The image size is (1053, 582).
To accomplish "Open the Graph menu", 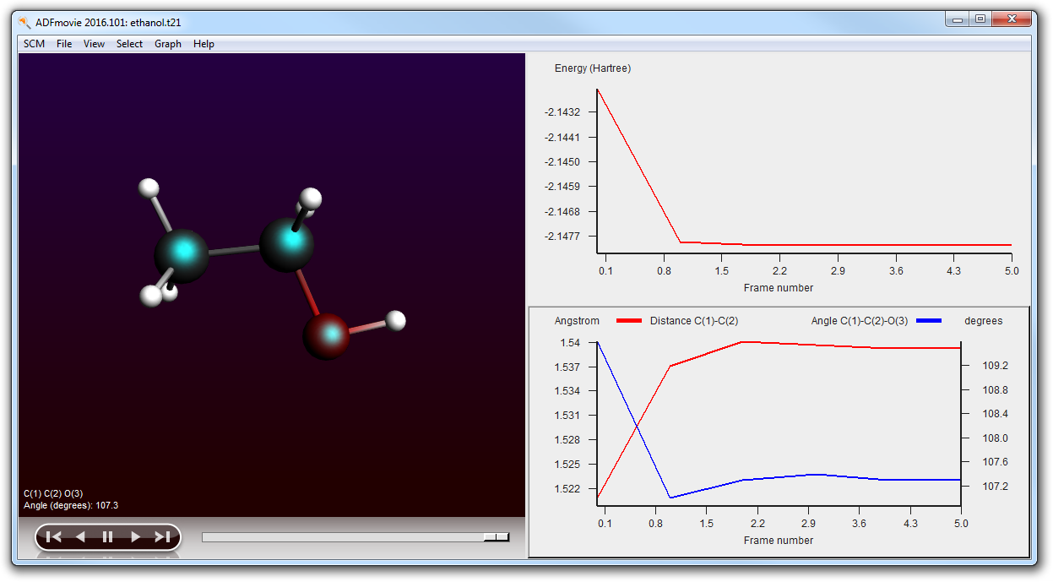I will click(167, 44).
